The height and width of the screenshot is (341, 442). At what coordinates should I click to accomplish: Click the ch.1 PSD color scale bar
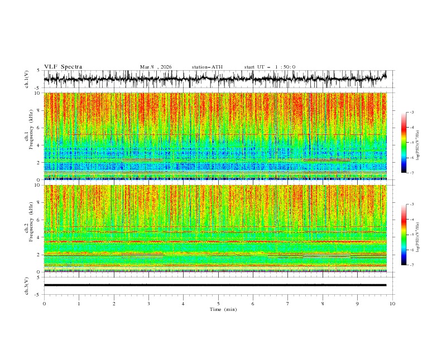[404, 143]
